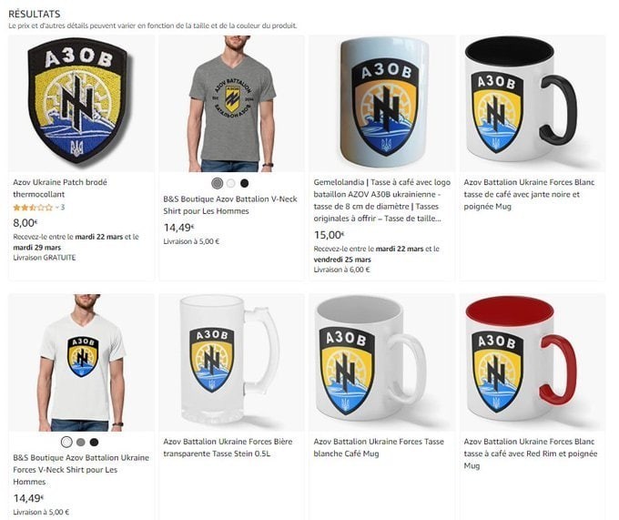Choose black swatch under white V-Neck shirt

(x=94, y=443)
